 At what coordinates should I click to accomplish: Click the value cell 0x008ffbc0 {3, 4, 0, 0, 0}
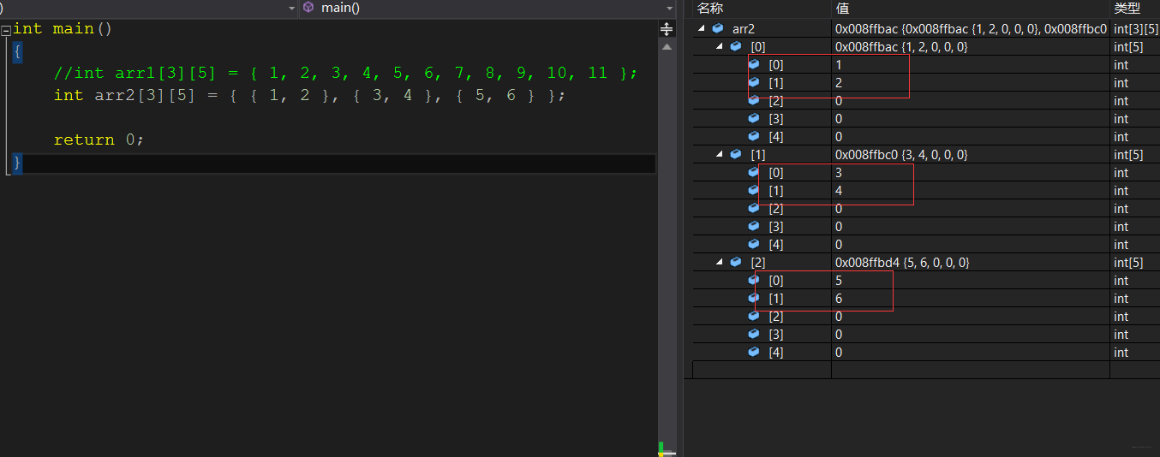click(x=971, y=154)
